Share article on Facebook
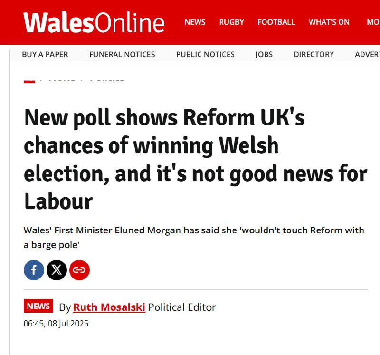380x355 pixels. (34, 270)
